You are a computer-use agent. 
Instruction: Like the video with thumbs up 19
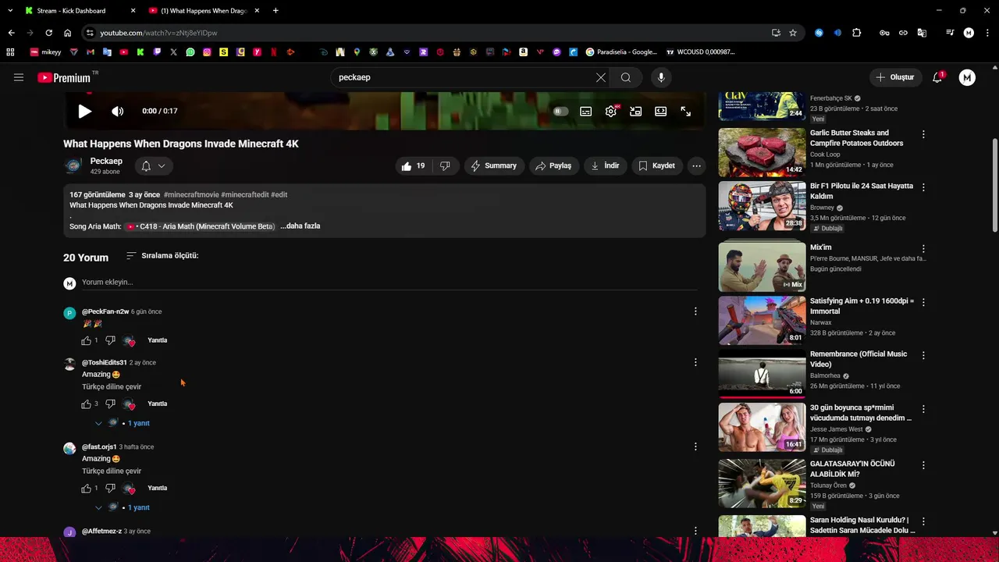click(x=413, y=165)
